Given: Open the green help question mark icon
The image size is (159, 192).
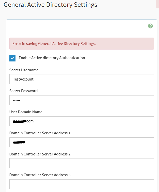Looking at the screenshot, I should (x=150, y=26).
